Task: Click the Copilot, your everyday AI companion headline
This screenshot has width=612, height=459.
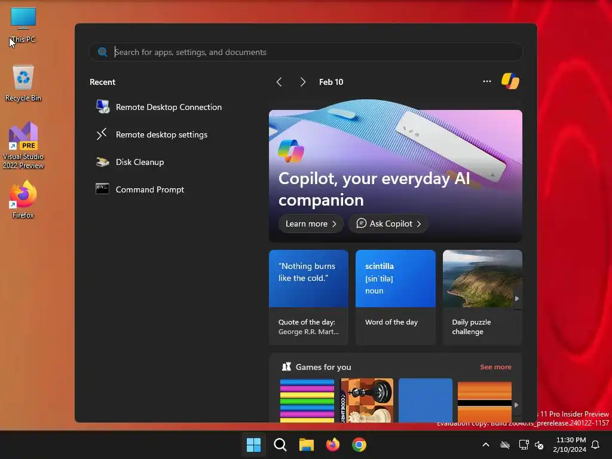Action: tap(374, 189)
